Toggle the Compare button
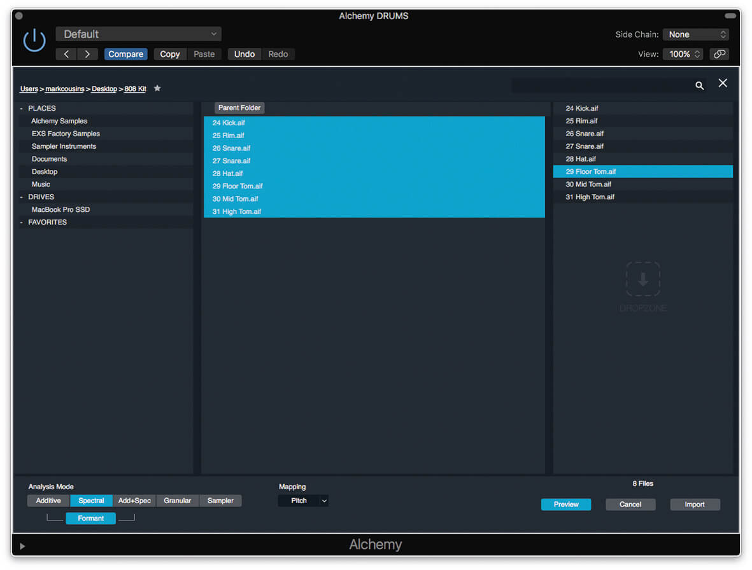Screen dimensions: 752x570 tap(125, 54)
